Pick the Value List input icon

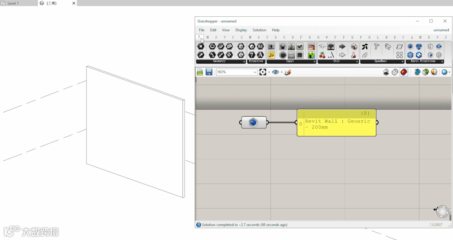(291, 55)
